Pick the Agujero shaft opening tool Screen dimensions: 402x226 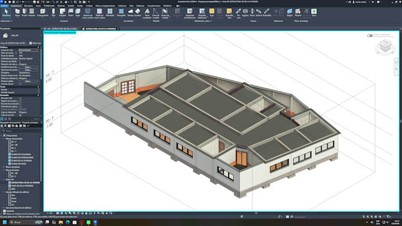click(245, 12)
